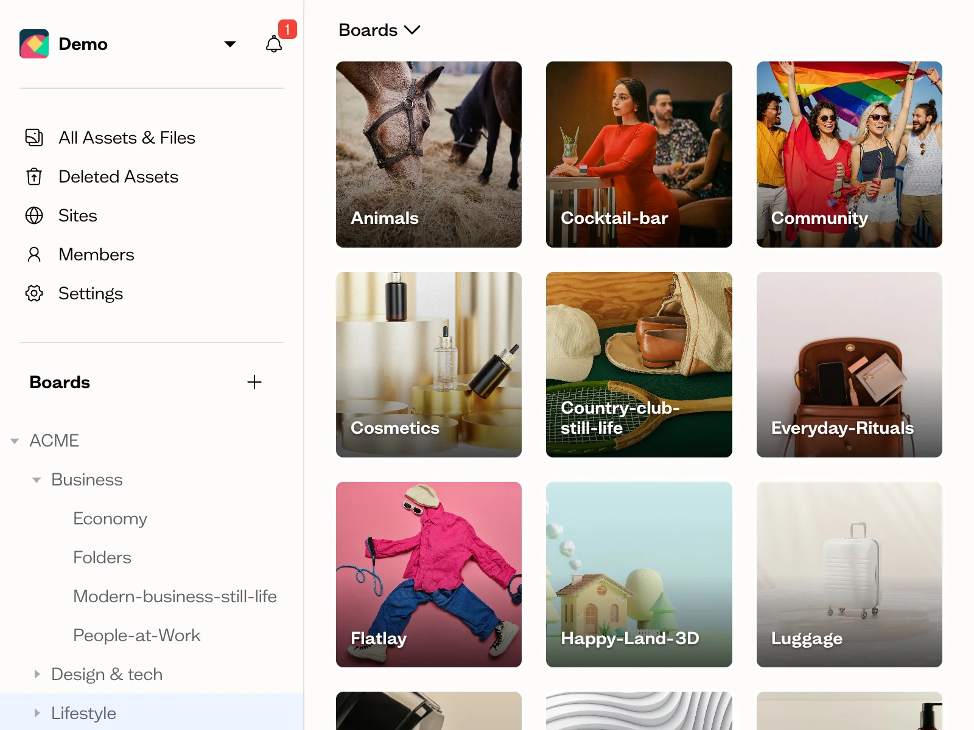Screen dimensions: 974x730
Task: Open the Luggage board card
Action: point(849,574)
